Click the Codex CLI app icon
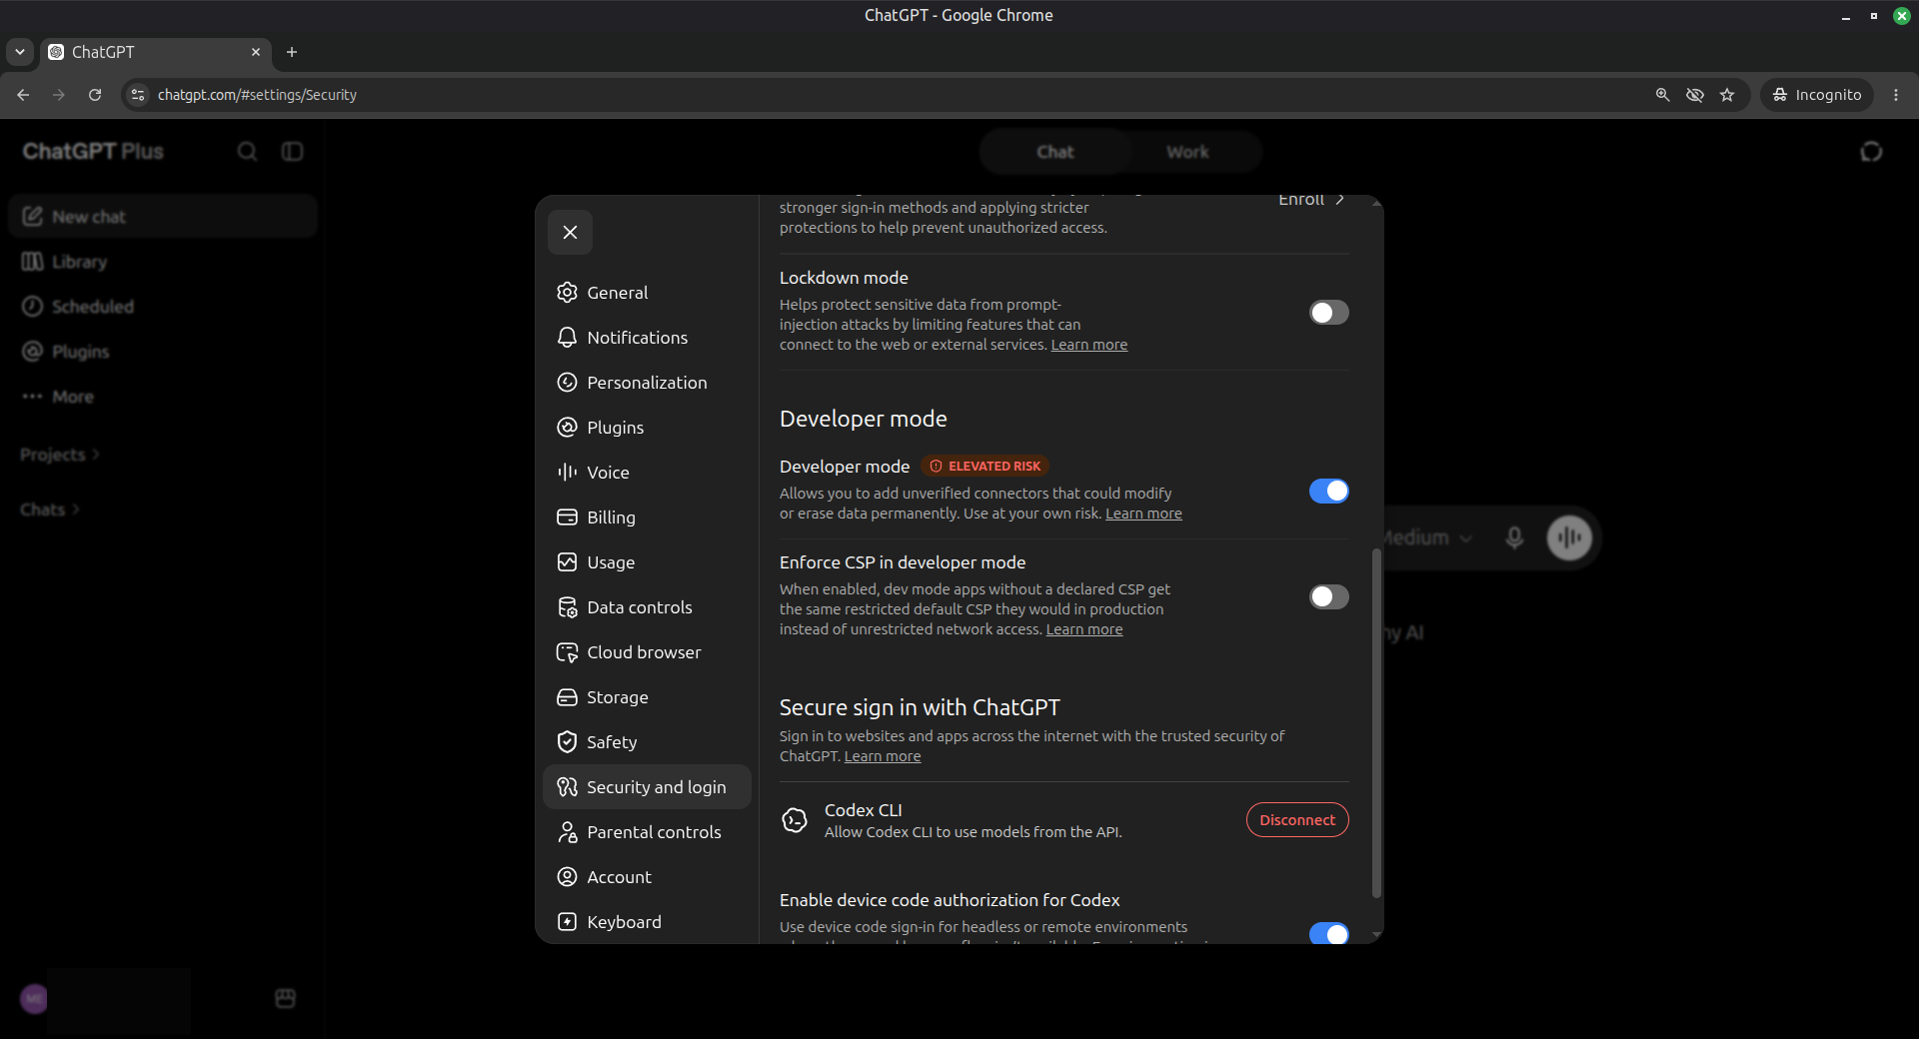1919x1039 pixels. pos(795,820)
